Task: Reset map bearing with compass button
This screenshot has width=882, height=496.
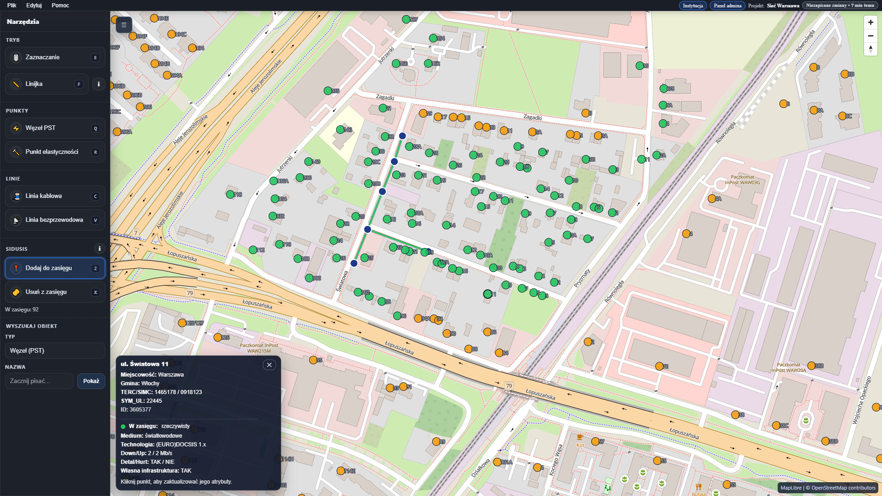Action: pyautogui.click(x=870, y=49)
